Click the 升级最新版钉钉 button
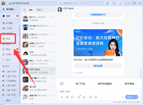The image size is (143, 105). 98,15
